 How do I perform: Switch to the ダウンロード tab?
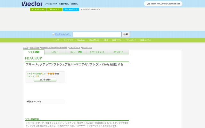click(118, 52)
